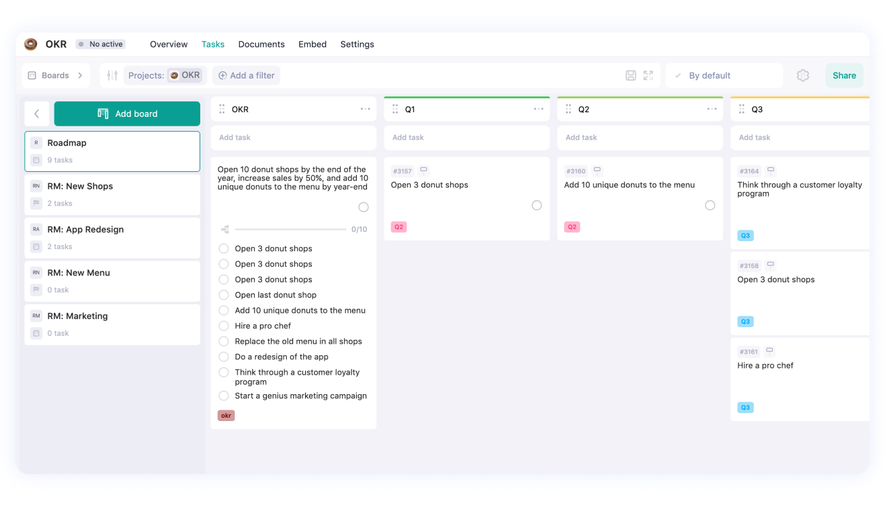Select the Roadmap board
This screenshot has width=885, height=505.
click(112, 151)
